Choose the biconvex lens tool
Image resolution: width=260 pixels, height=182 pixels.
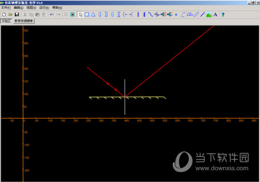(x=112, y=15)
